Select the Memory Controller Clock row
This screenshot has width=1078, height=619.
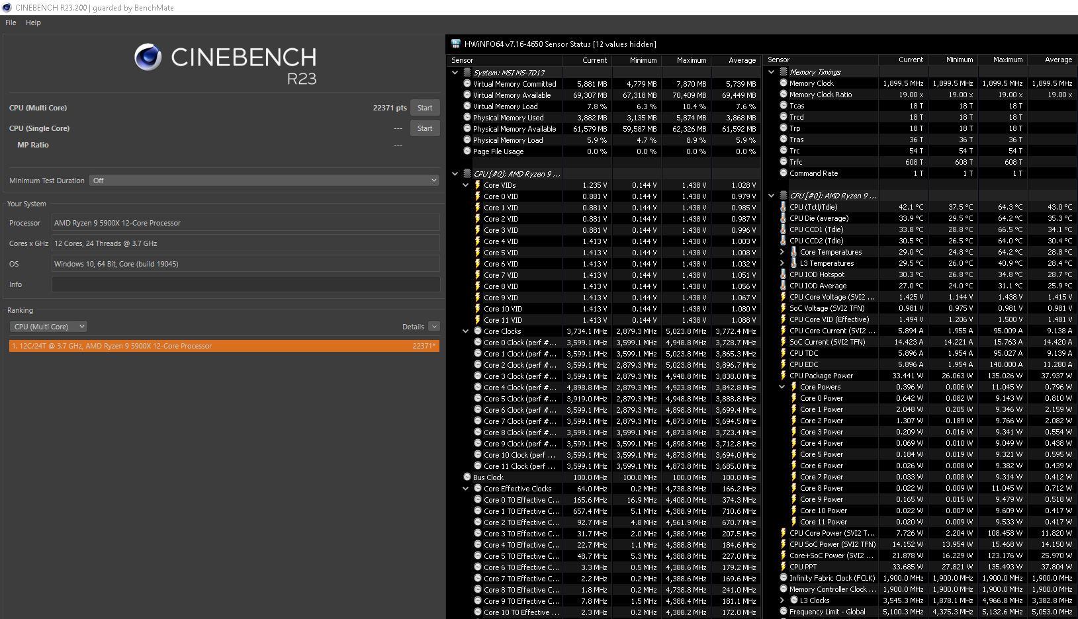[921, 589]
